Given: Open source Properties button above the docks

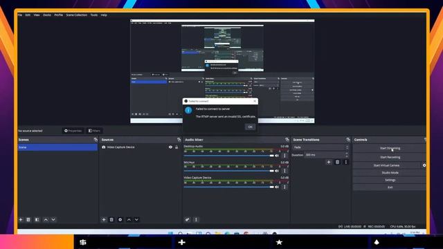Looking at the screenshot, I should 73,131.
